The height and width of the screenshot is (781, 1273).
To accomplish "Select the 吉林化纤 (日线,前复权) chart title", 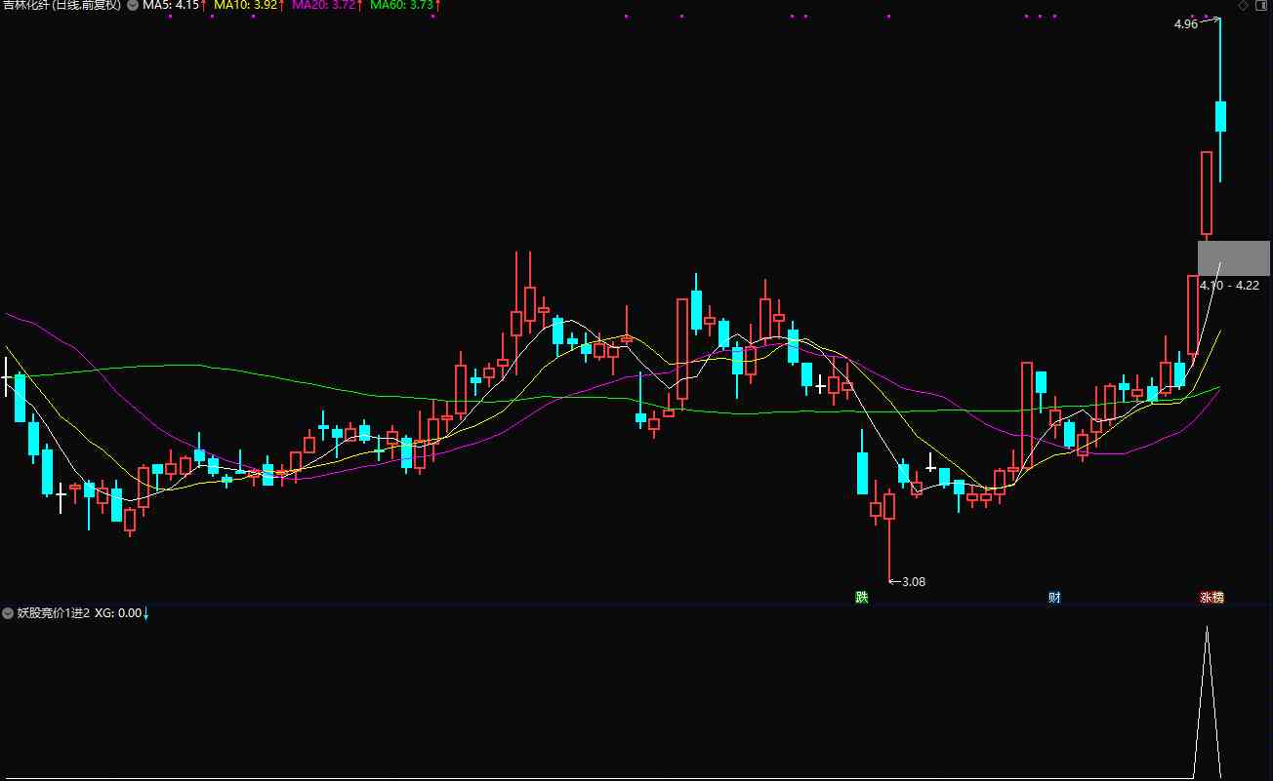I will tap(62, 6).
